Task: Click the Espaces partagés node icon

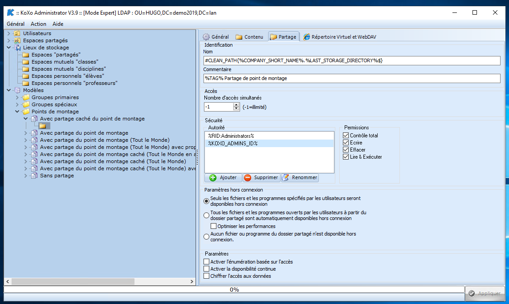Action: 17,40
